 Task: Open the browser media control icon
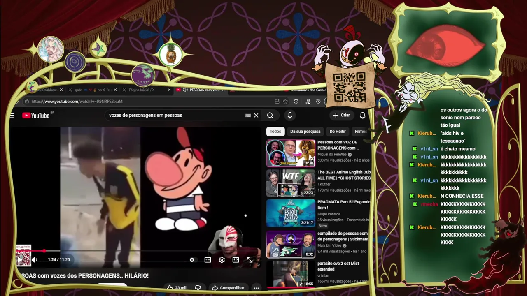[x=308, y=102]
